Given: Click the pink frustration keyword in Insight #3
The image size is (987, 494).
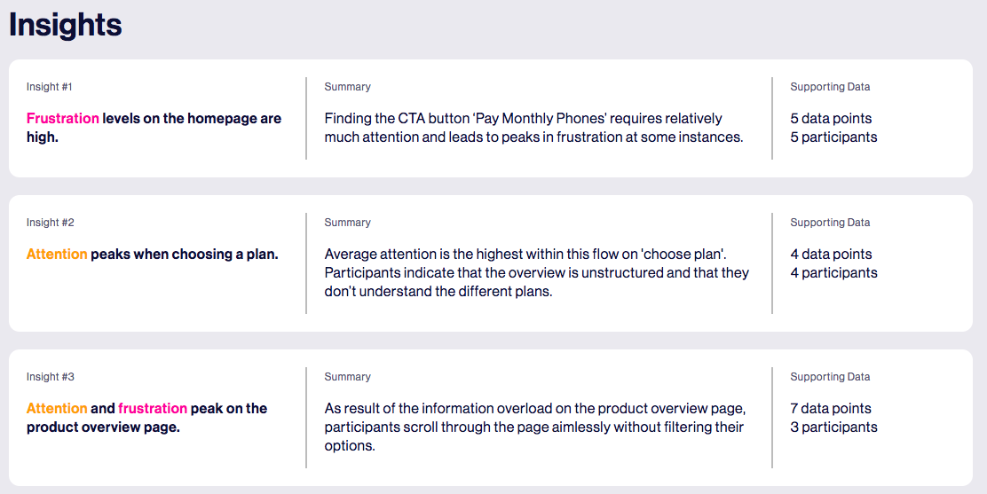Looking at the screenshot, I should tap(153, 409).
